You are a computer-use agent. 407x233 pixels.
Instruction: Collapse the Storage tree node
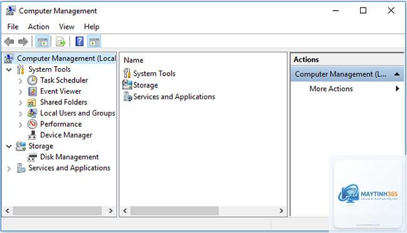coord(9,147)
